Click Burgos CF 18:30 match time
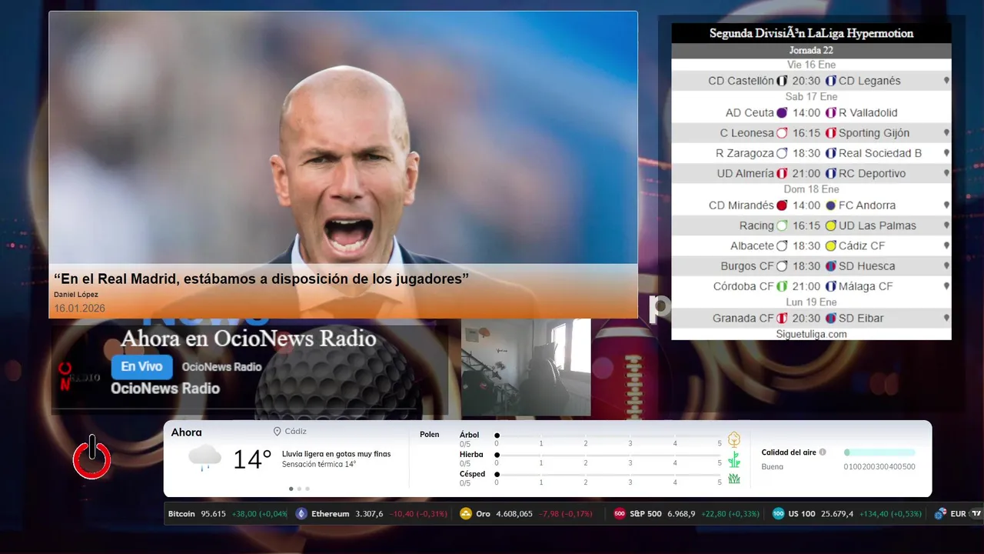 [806, 266]
